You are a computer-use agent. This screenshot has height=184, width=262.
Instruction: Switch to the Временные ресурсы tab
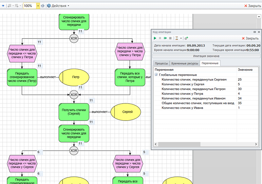click(185, 63)
